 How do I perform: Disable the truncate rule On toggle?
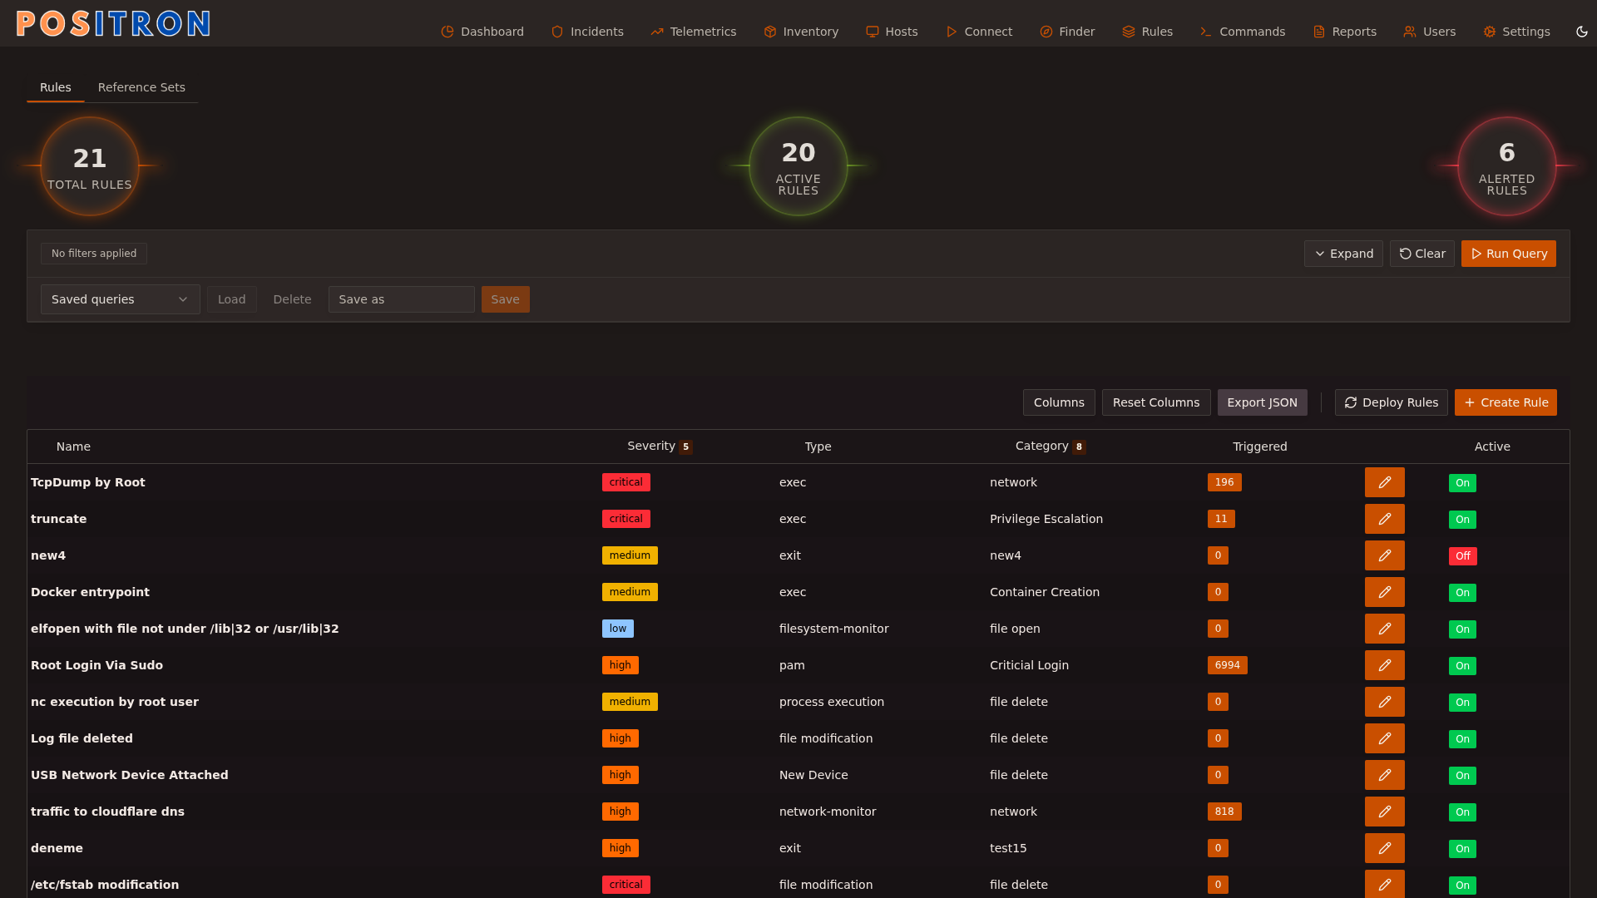1462,520
